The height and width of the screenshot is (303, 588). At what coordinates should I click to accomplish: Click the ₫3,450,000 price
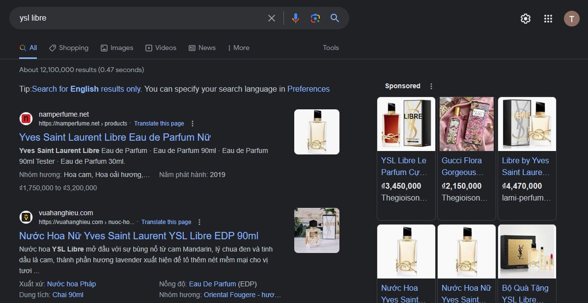[401, 186]
